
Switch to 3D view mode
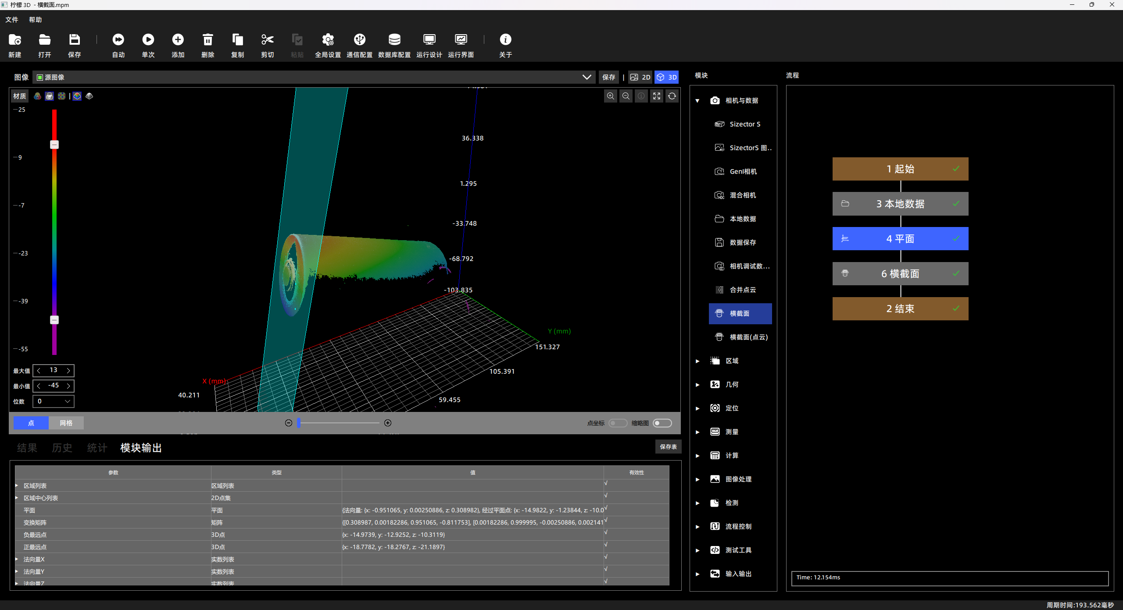(666, 77)
